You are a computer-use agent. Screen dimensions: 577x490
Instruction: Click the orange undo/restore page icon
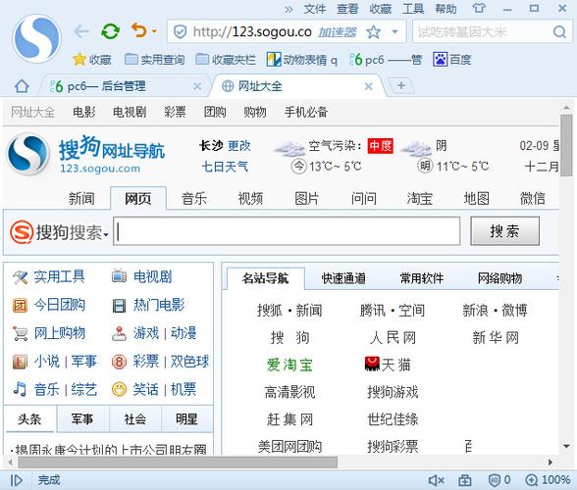tap(139, 31)
